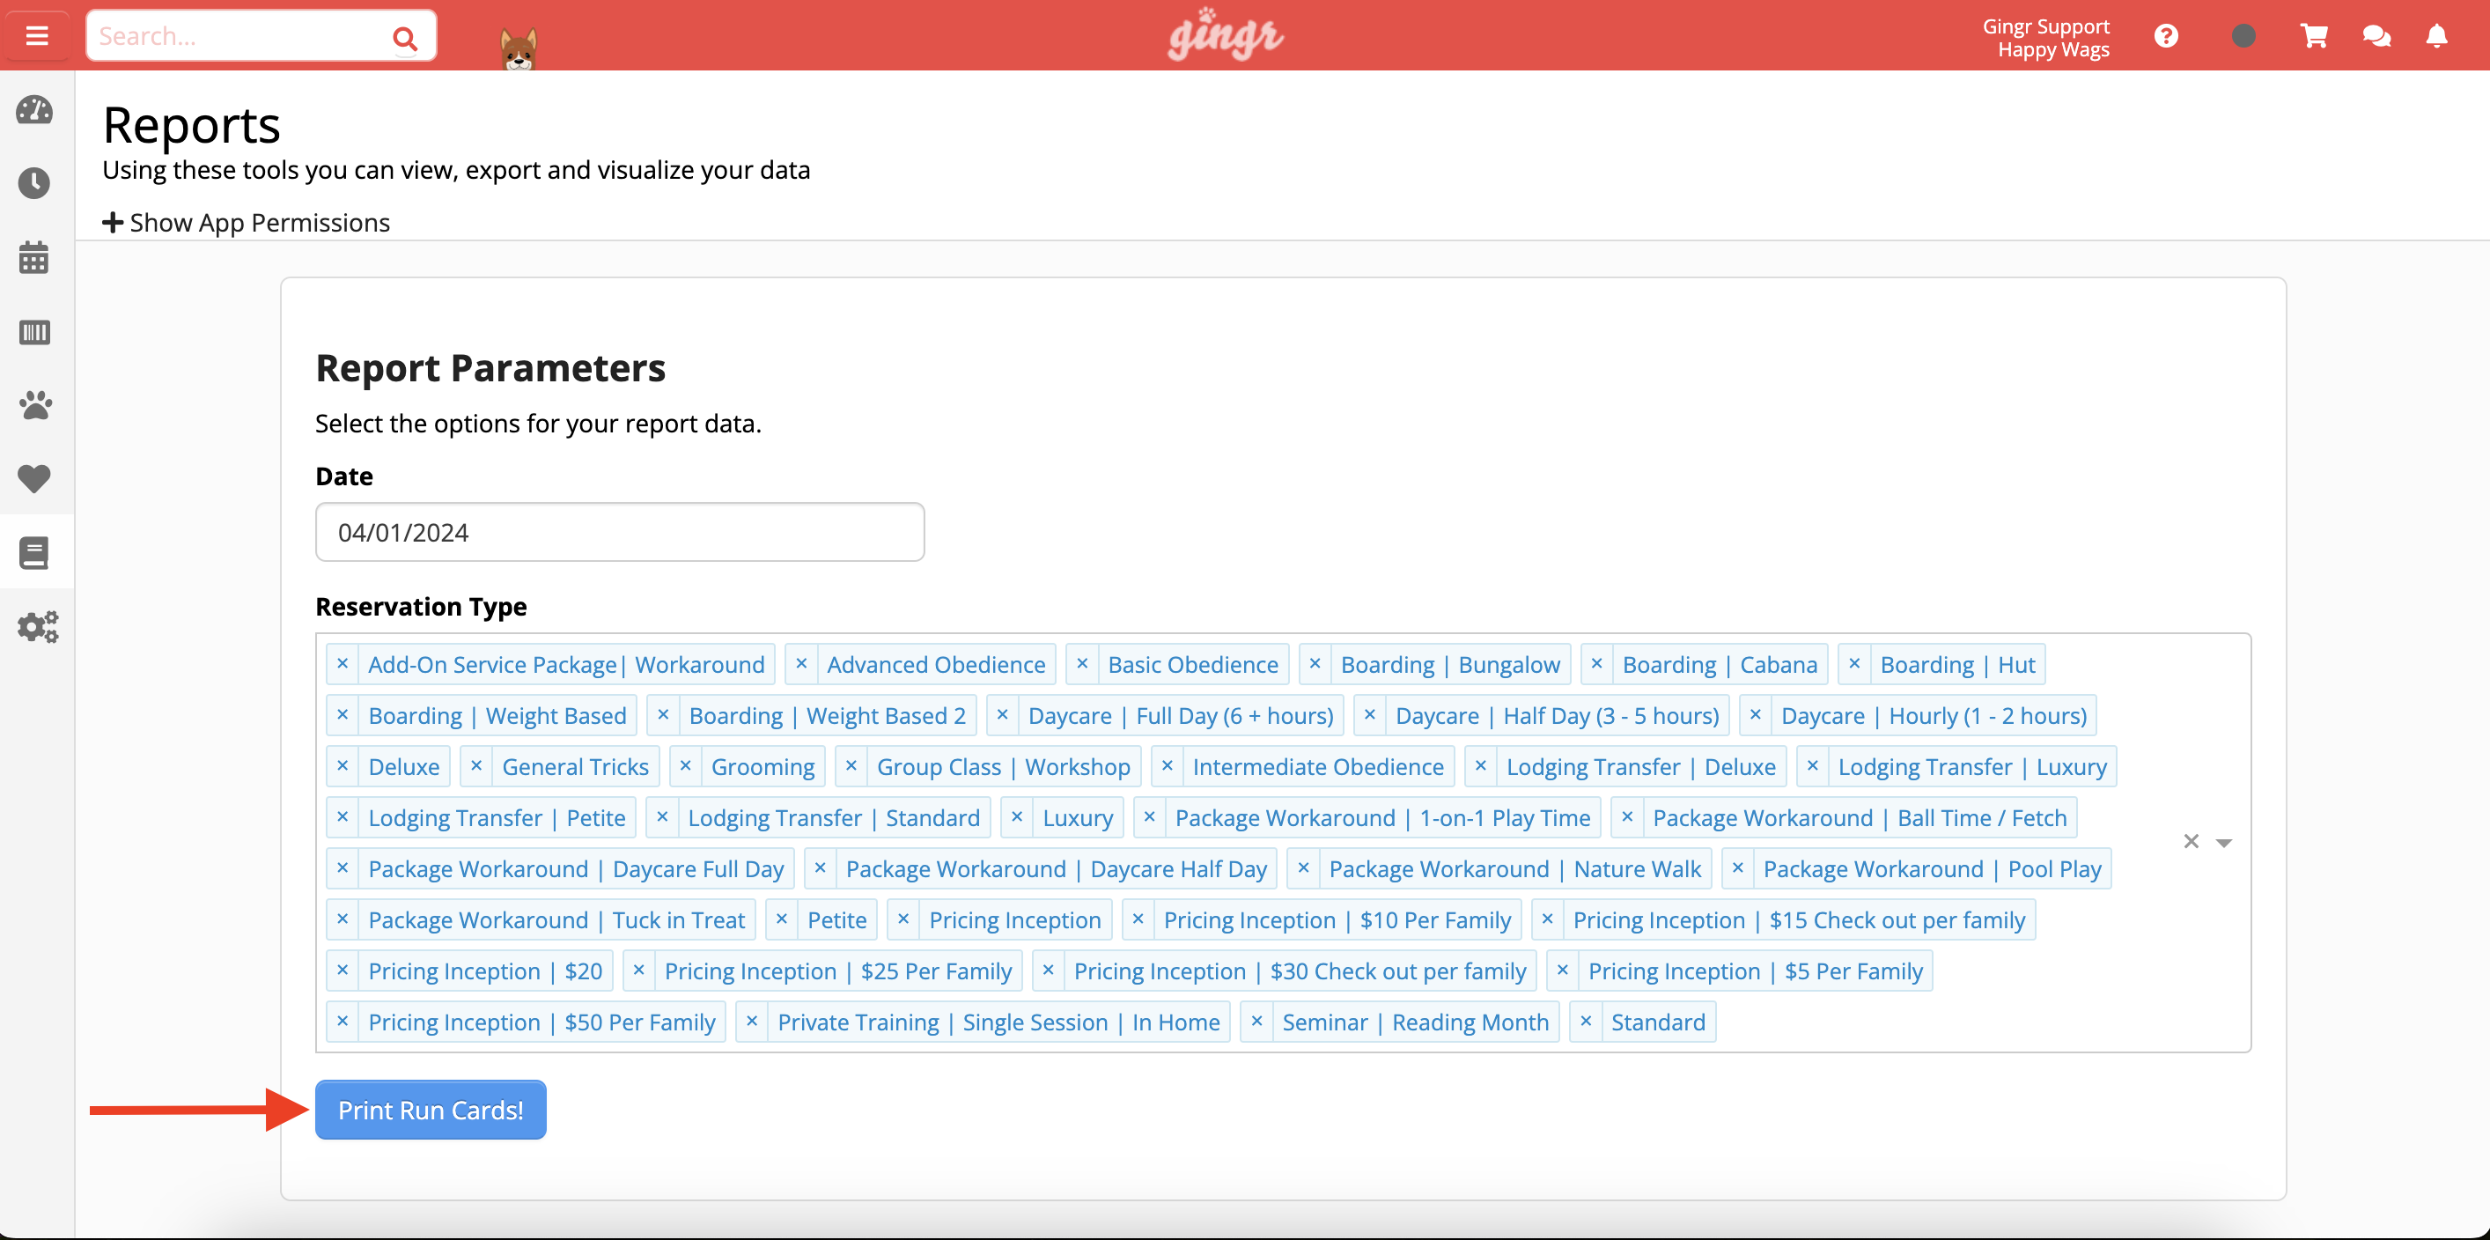
Task: Remove the Deluxe tag
Action: [x=343, y=766]
